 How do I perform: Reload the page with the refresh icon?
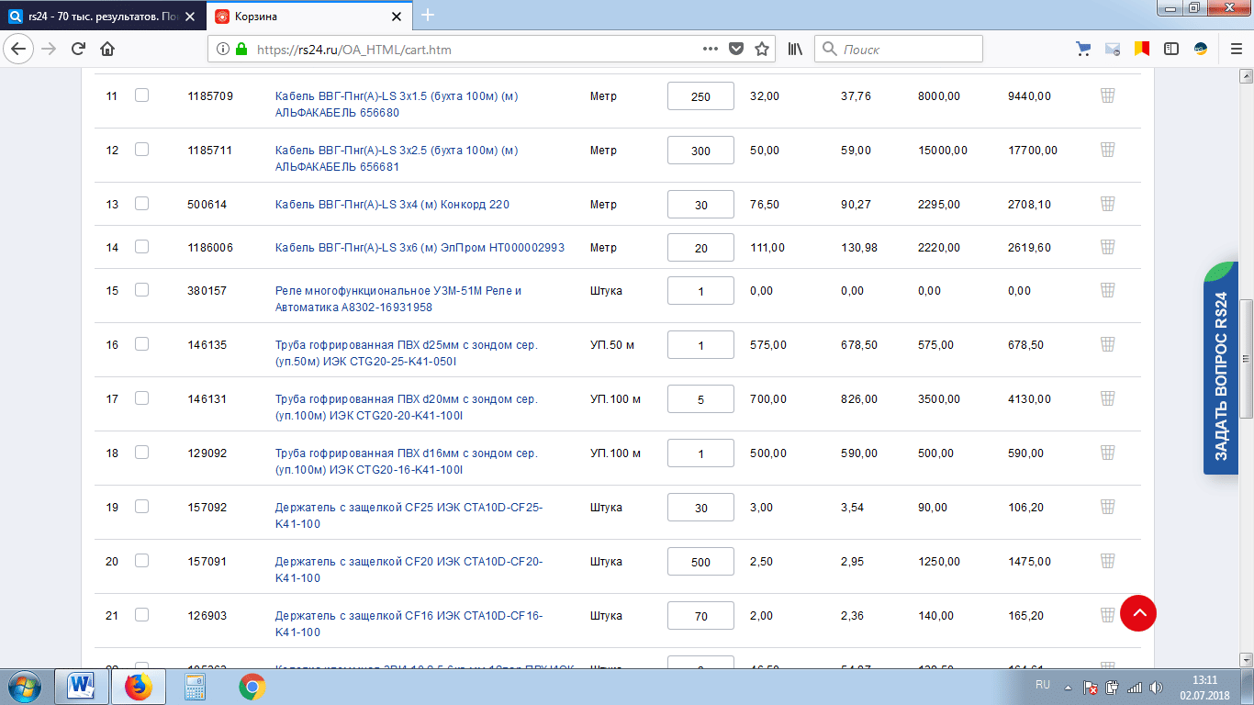tap(78, 50)
